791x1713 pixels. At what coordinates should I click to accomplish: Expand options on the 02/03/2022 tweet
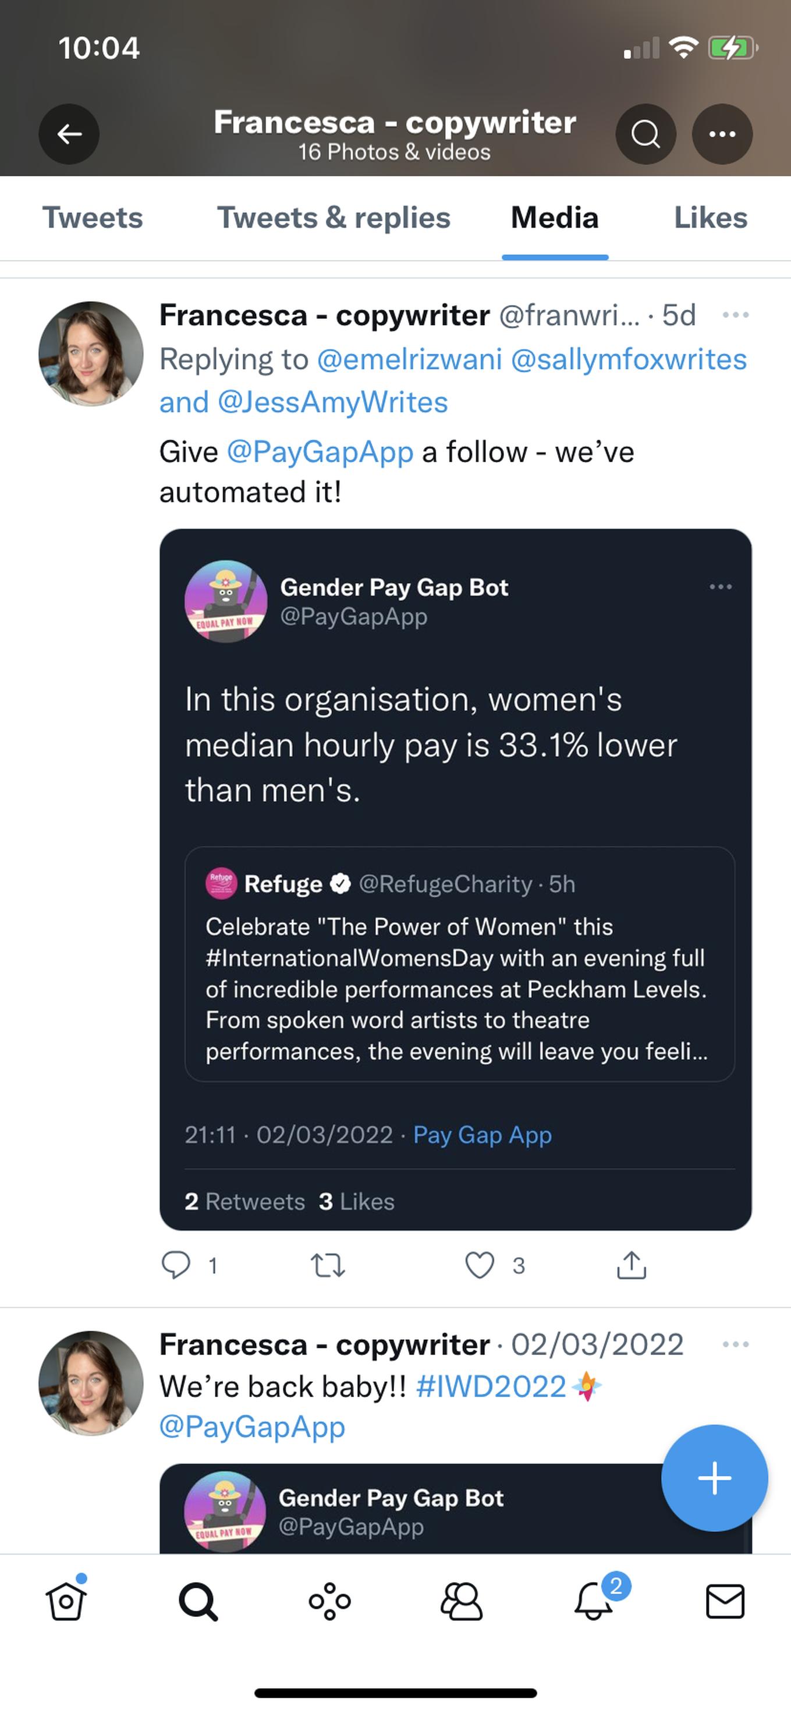(735, 1344)
